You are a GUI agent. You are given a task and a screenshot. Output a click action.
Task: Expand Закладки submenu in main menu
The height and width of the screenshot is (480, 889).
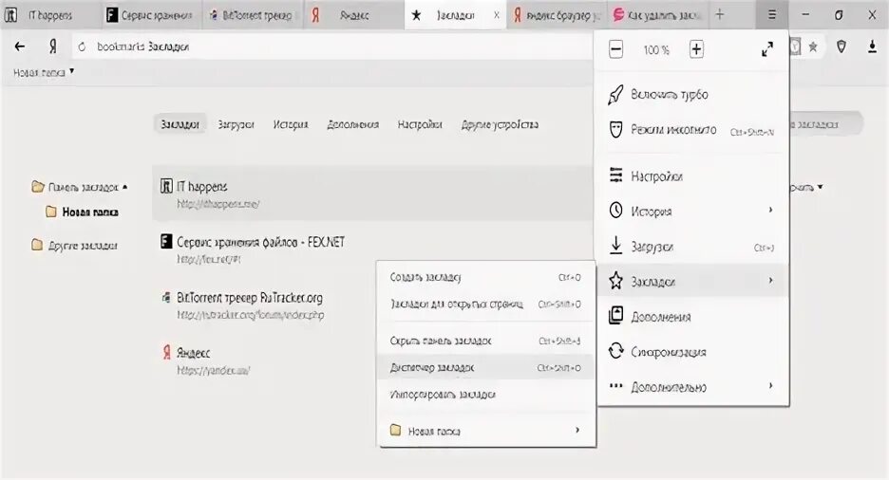[x=692, y=281]
